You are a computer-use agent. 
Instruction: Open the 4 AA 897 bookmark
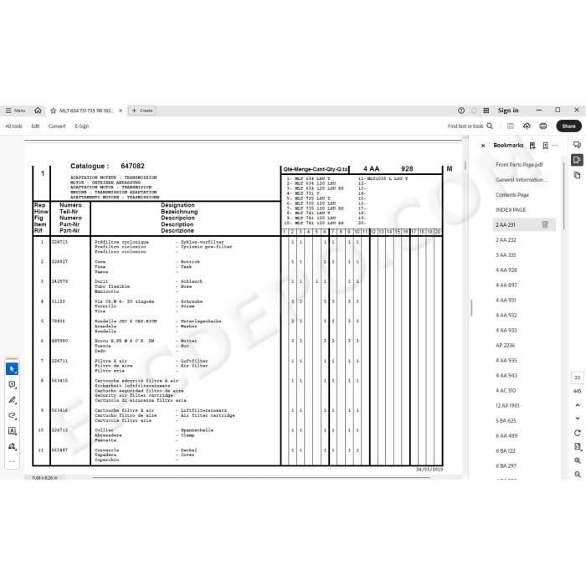[x=506, y=285]
